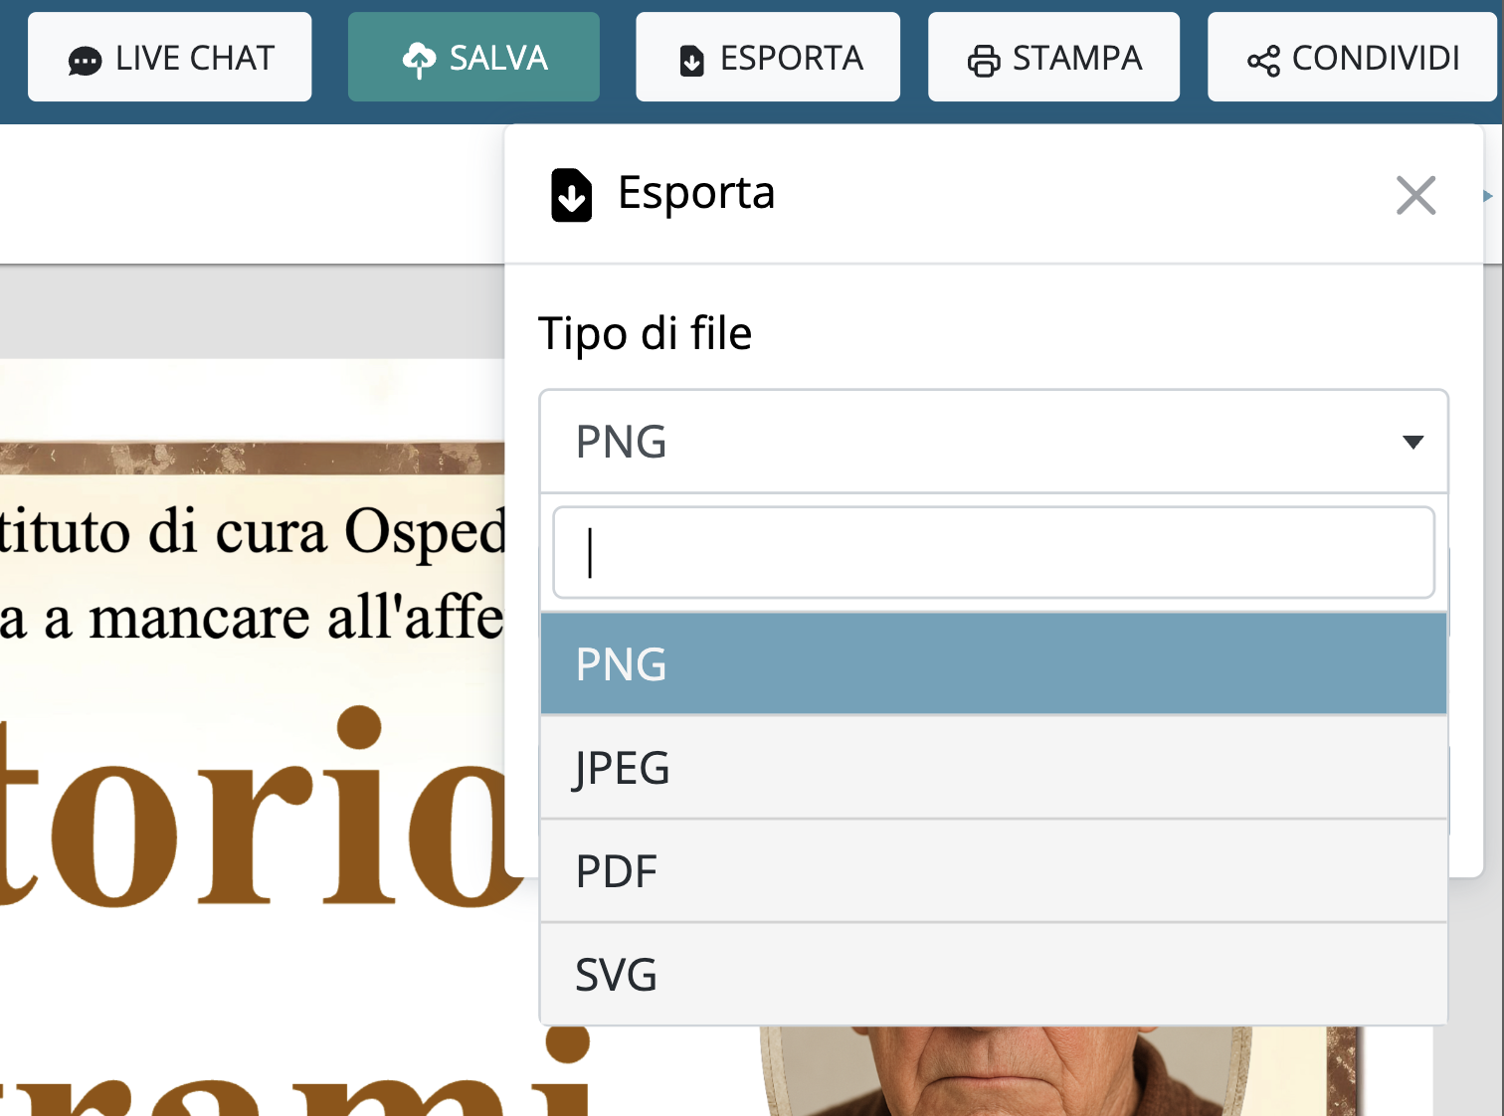Screen dimensions: 1504x1116
Task: Close the Esporta panel with the X
Action: 1415,195
